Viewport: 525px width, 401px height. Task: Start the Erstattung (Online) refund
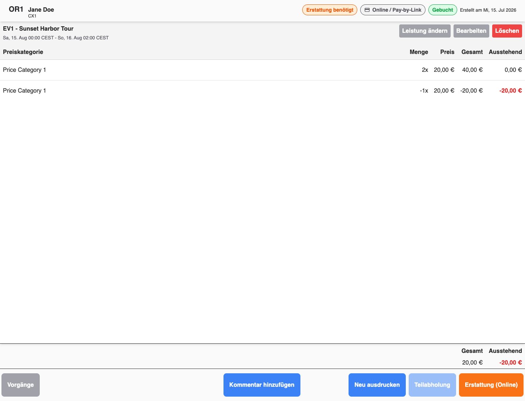click(491, 385)
